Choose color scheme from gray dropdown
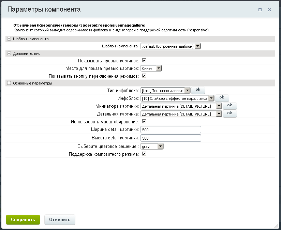This screenshot has width=281, height=230. 152,146
